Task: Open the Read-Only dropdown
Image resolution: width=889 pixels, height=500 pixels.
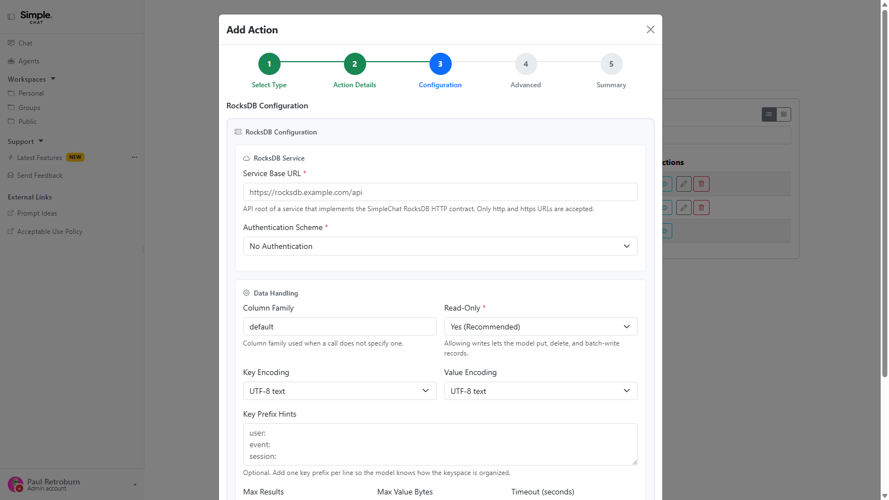Action: [x=541, y=327]
